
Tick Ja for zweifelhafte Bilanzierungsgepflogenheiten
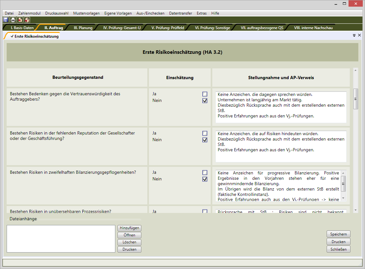coord(205,172)
